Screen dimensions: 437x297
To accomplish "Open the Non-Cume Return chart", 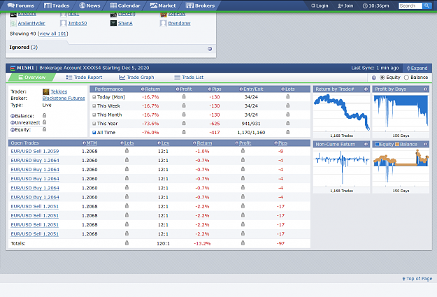I will click(341, 168).
